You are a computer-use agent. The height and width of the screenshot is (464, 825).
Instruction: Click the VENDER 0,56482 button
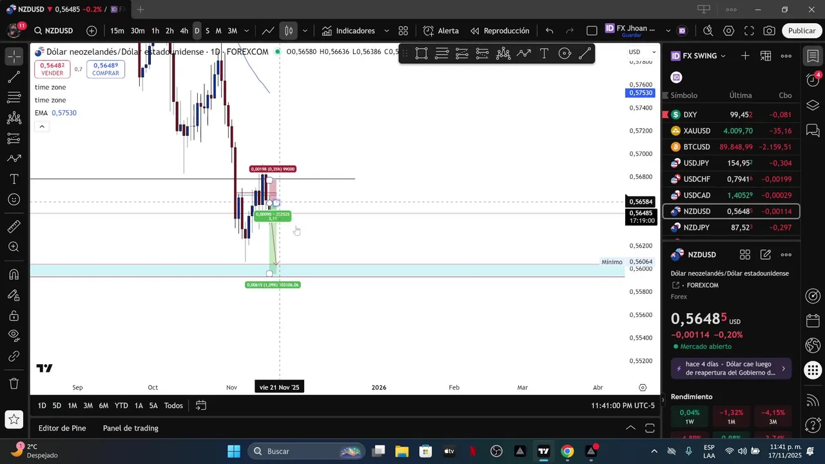pos(52,69)
